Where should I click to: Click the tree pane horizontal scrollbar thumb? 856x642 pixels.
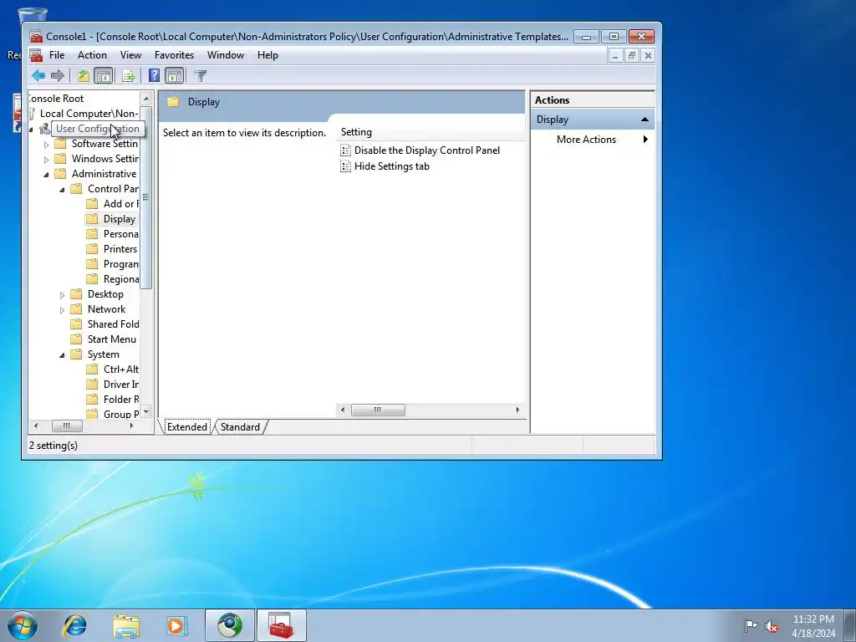click(67, 425)
